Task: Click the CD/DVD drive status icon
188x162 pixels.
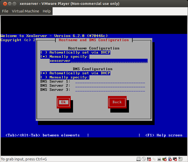Action: pyautogui.click(x=144, y=159)
